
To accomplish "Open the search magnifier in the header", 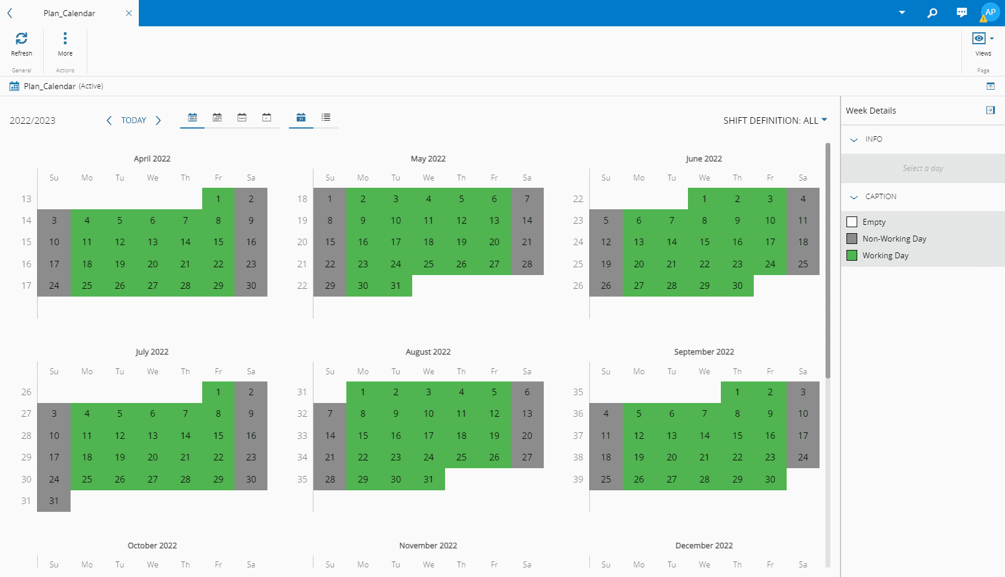I will [x=932, y=13].
